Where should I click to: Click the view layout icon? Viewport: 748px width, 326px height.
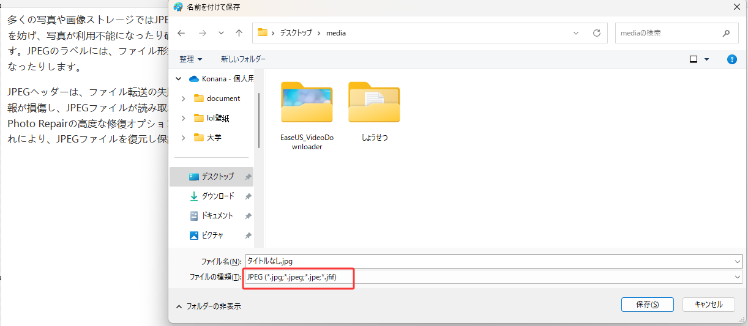click(x=694, y=59)
